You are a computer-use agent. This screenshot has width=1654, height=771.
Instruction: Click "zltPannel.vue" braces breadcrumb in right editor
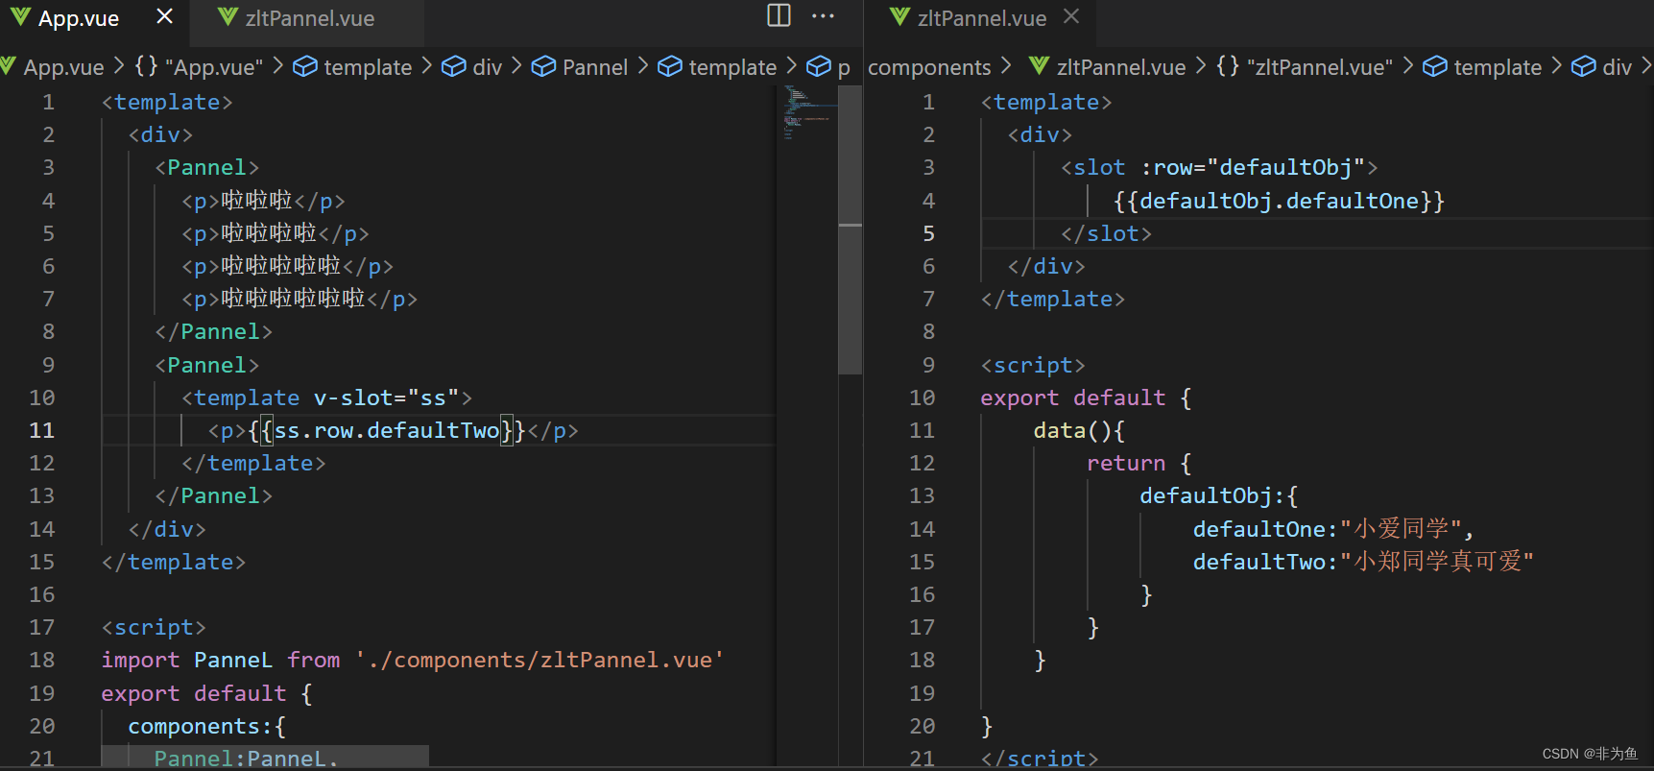[1320, 67]
